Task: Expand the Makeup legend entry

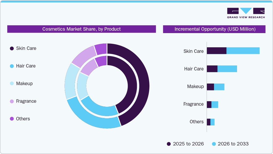Action: [25, 84]
